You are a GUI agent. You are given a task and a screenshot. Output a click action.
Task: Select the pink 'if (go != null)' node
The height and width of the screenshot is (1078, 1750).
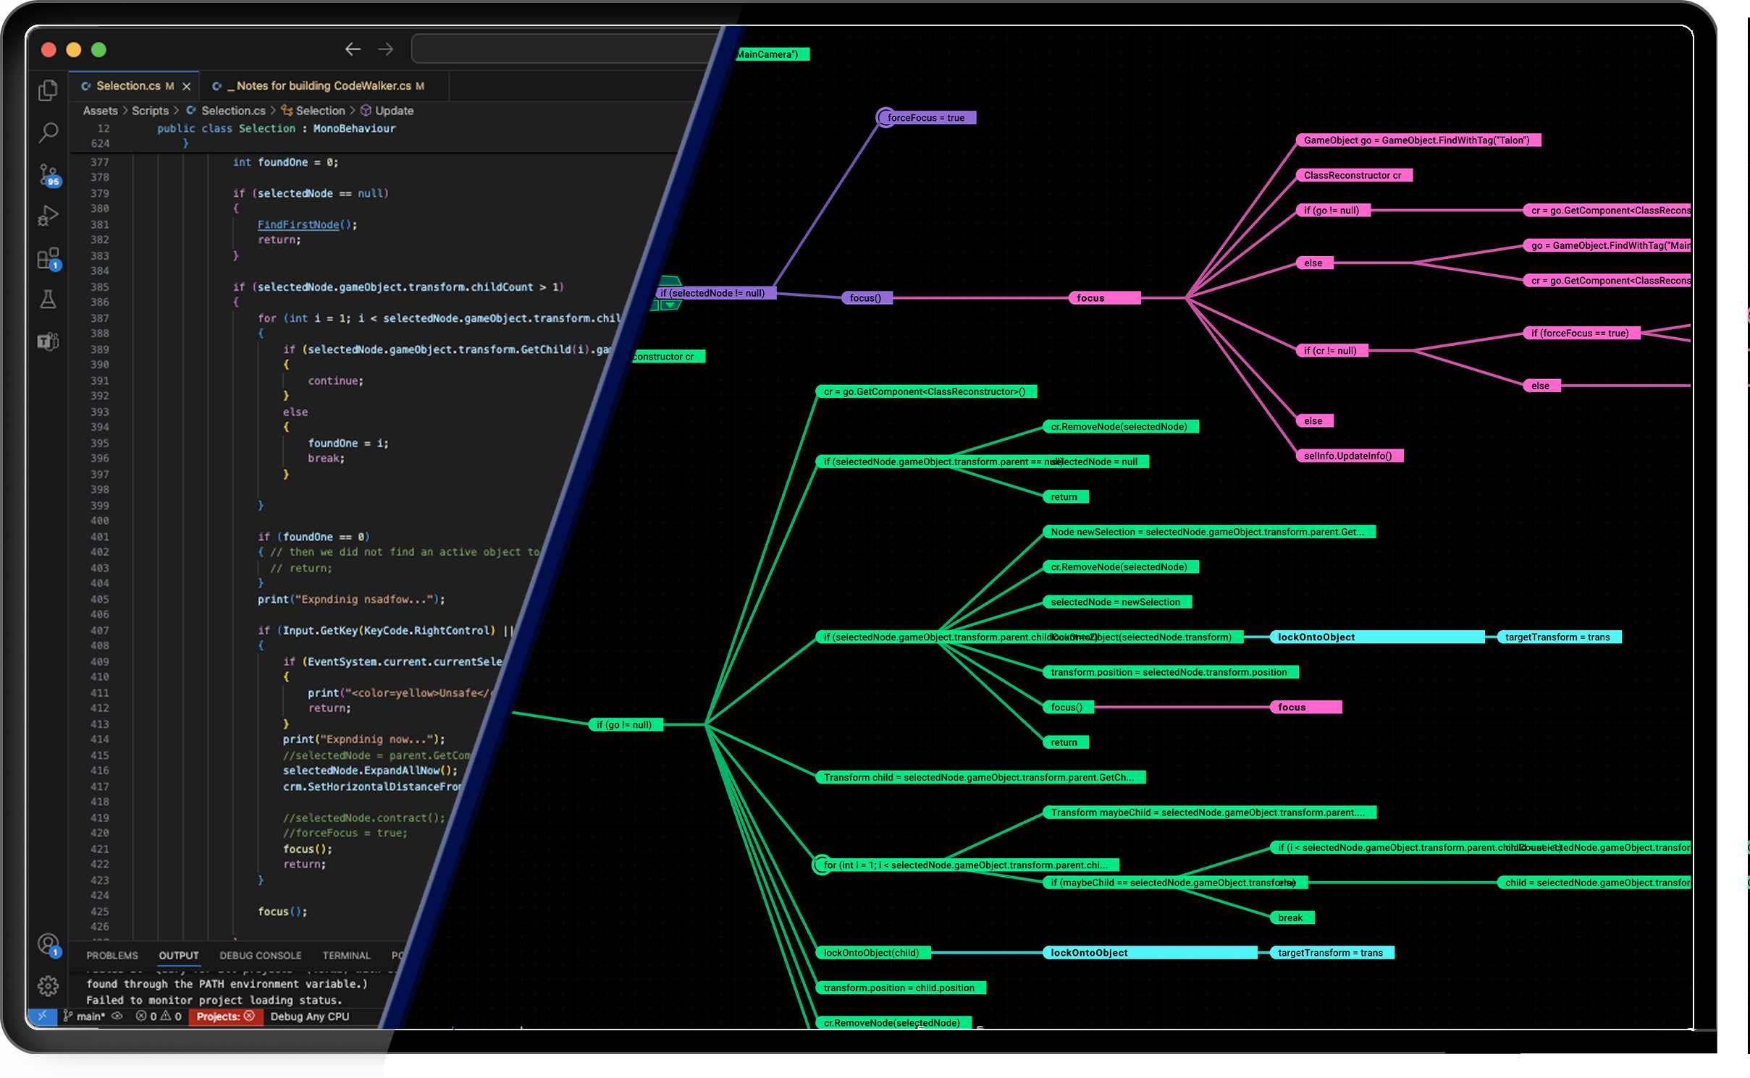(x=1332, y=210)
